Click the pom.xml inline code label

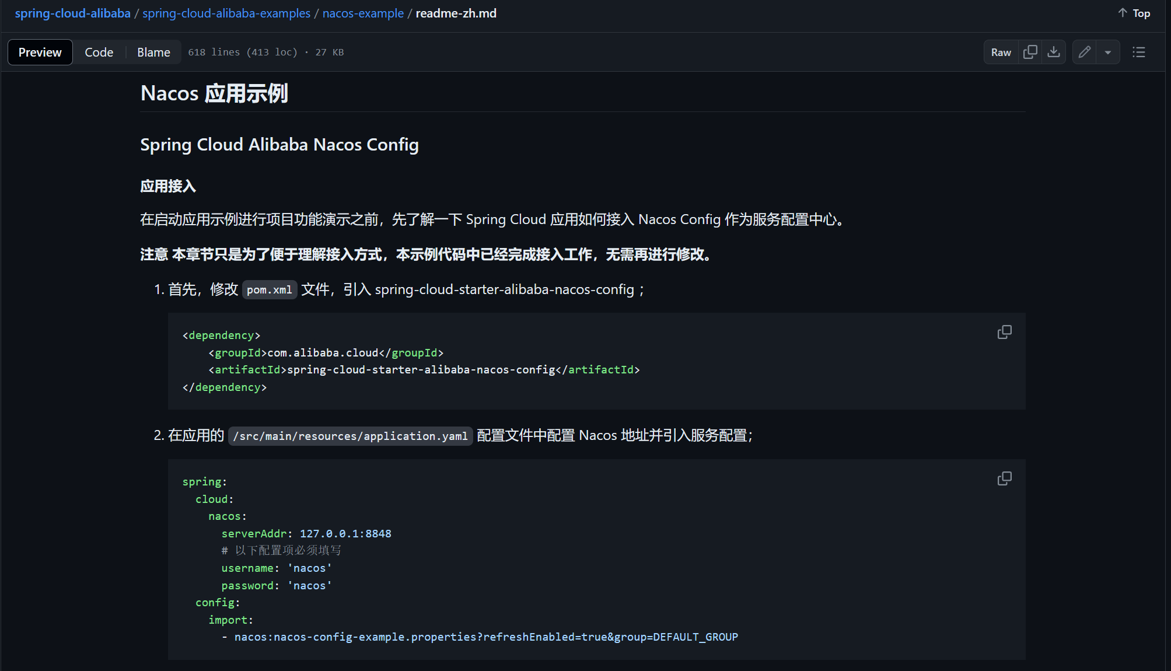pos(269,289)
